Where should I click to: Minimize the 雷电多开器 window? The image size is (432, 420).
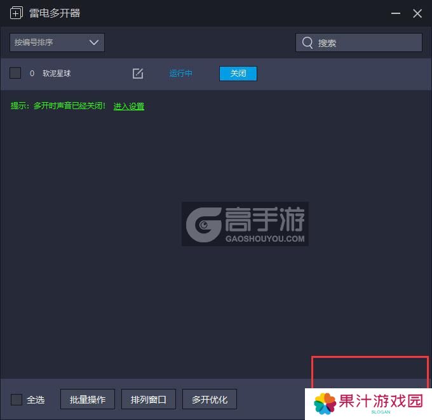pos(396,13)
